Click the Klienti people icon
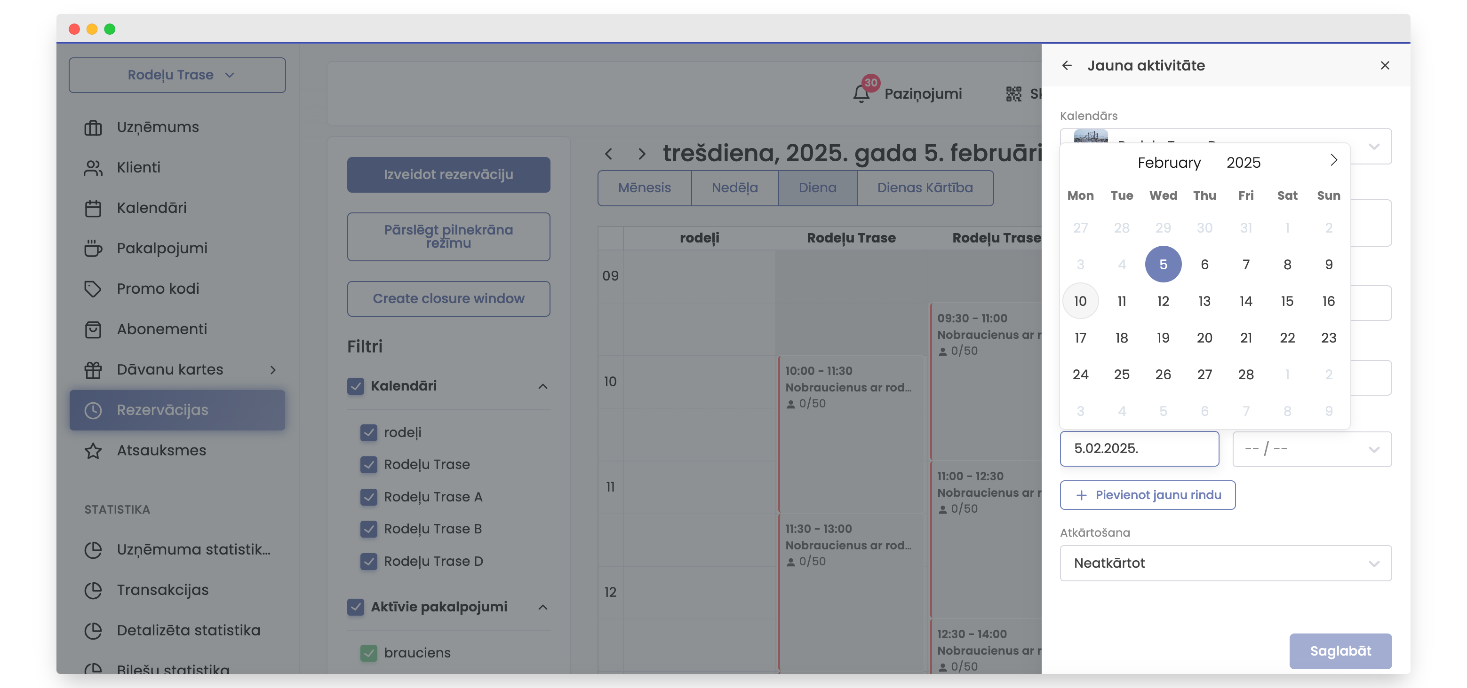This screenshot has width=1467, height=688. (93, 168)
